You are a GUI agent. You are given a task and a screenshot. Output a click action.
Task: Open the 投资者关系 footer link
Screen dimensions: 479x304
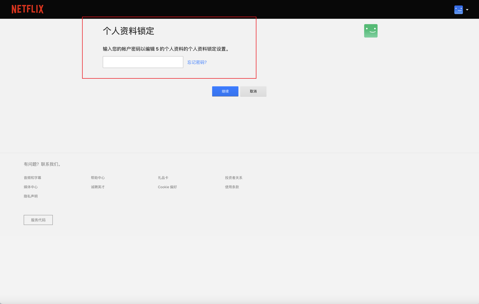coord(234,178)
